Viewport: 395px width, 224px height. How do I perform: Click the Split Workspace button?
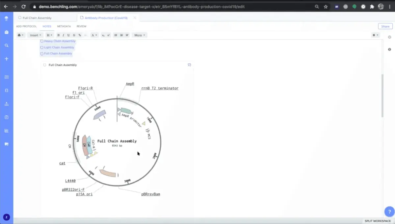pos(378,221)
